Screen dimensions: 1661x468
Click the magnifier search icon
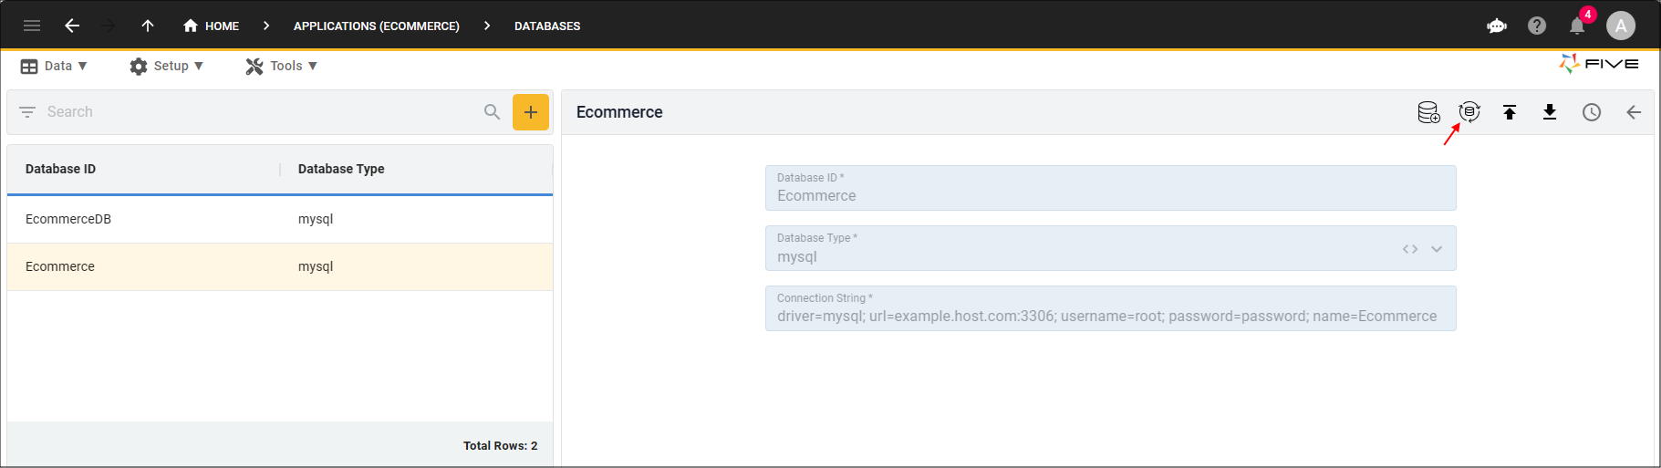[493, 112]
